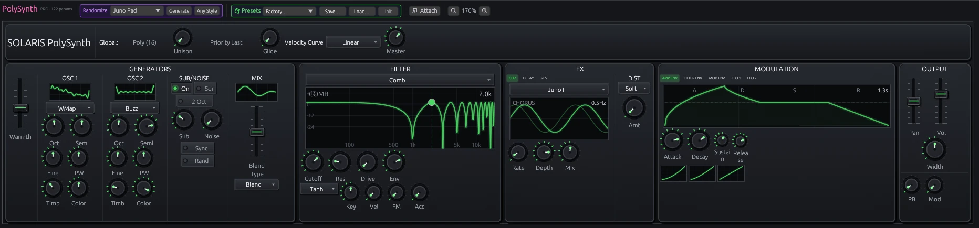Click the chorus Depth knob
Viewport: 979px width, 228px height.
544,153
